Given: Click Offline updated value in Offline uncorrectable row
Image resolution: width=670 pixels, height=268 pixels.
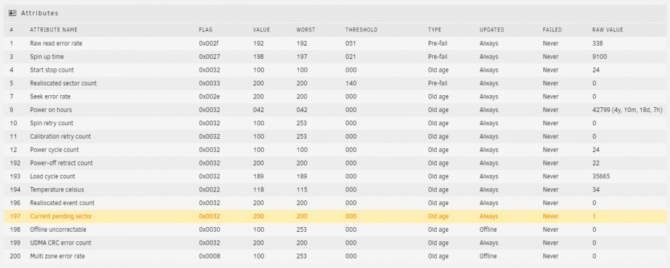Looking at the screenshot, I should pos(488,230).
